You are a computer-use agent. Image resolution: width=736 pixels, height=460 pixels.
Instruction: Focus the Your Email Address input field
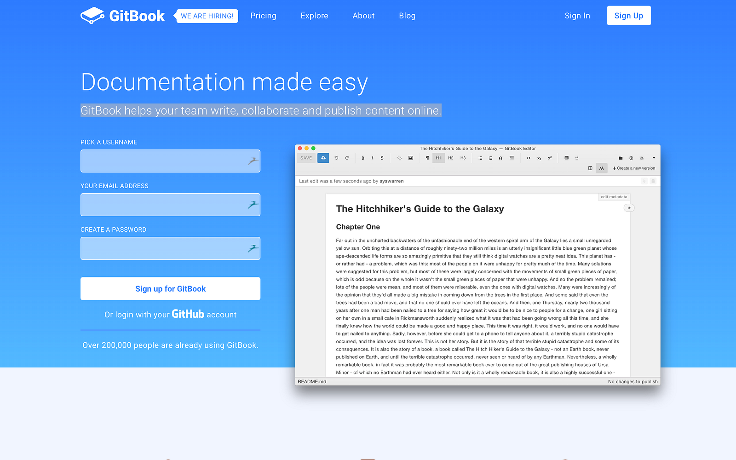point(171,205)
